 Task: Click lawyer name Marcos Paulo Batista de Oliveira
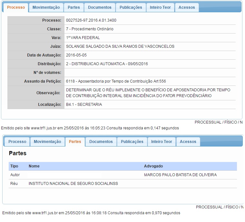180,175
